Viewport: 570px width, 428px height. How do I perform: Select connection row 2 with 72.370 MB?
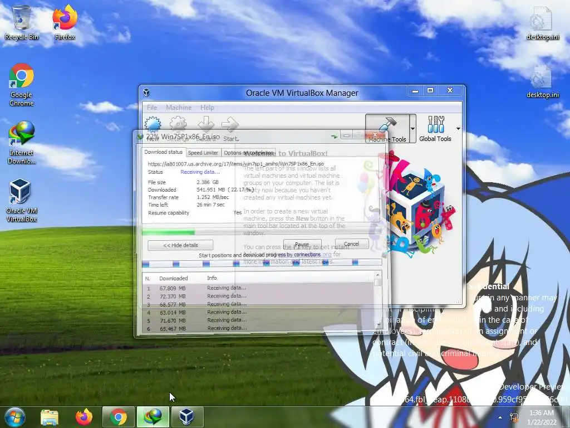point(258,296)
